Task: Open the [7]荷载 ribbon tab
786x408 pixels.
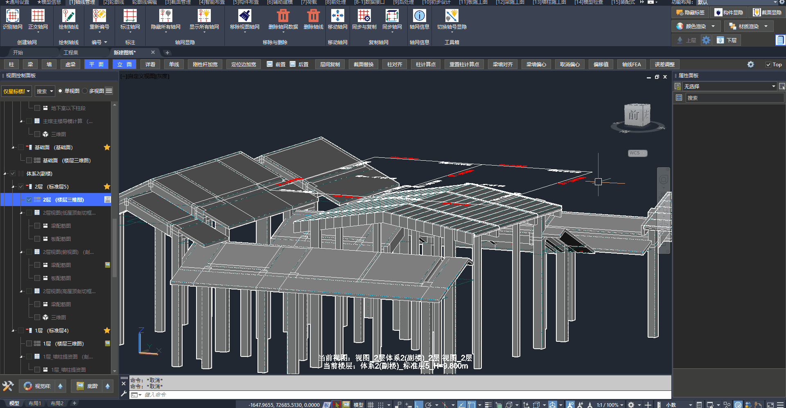Action: pyautogui.click(x=309, y=2)
